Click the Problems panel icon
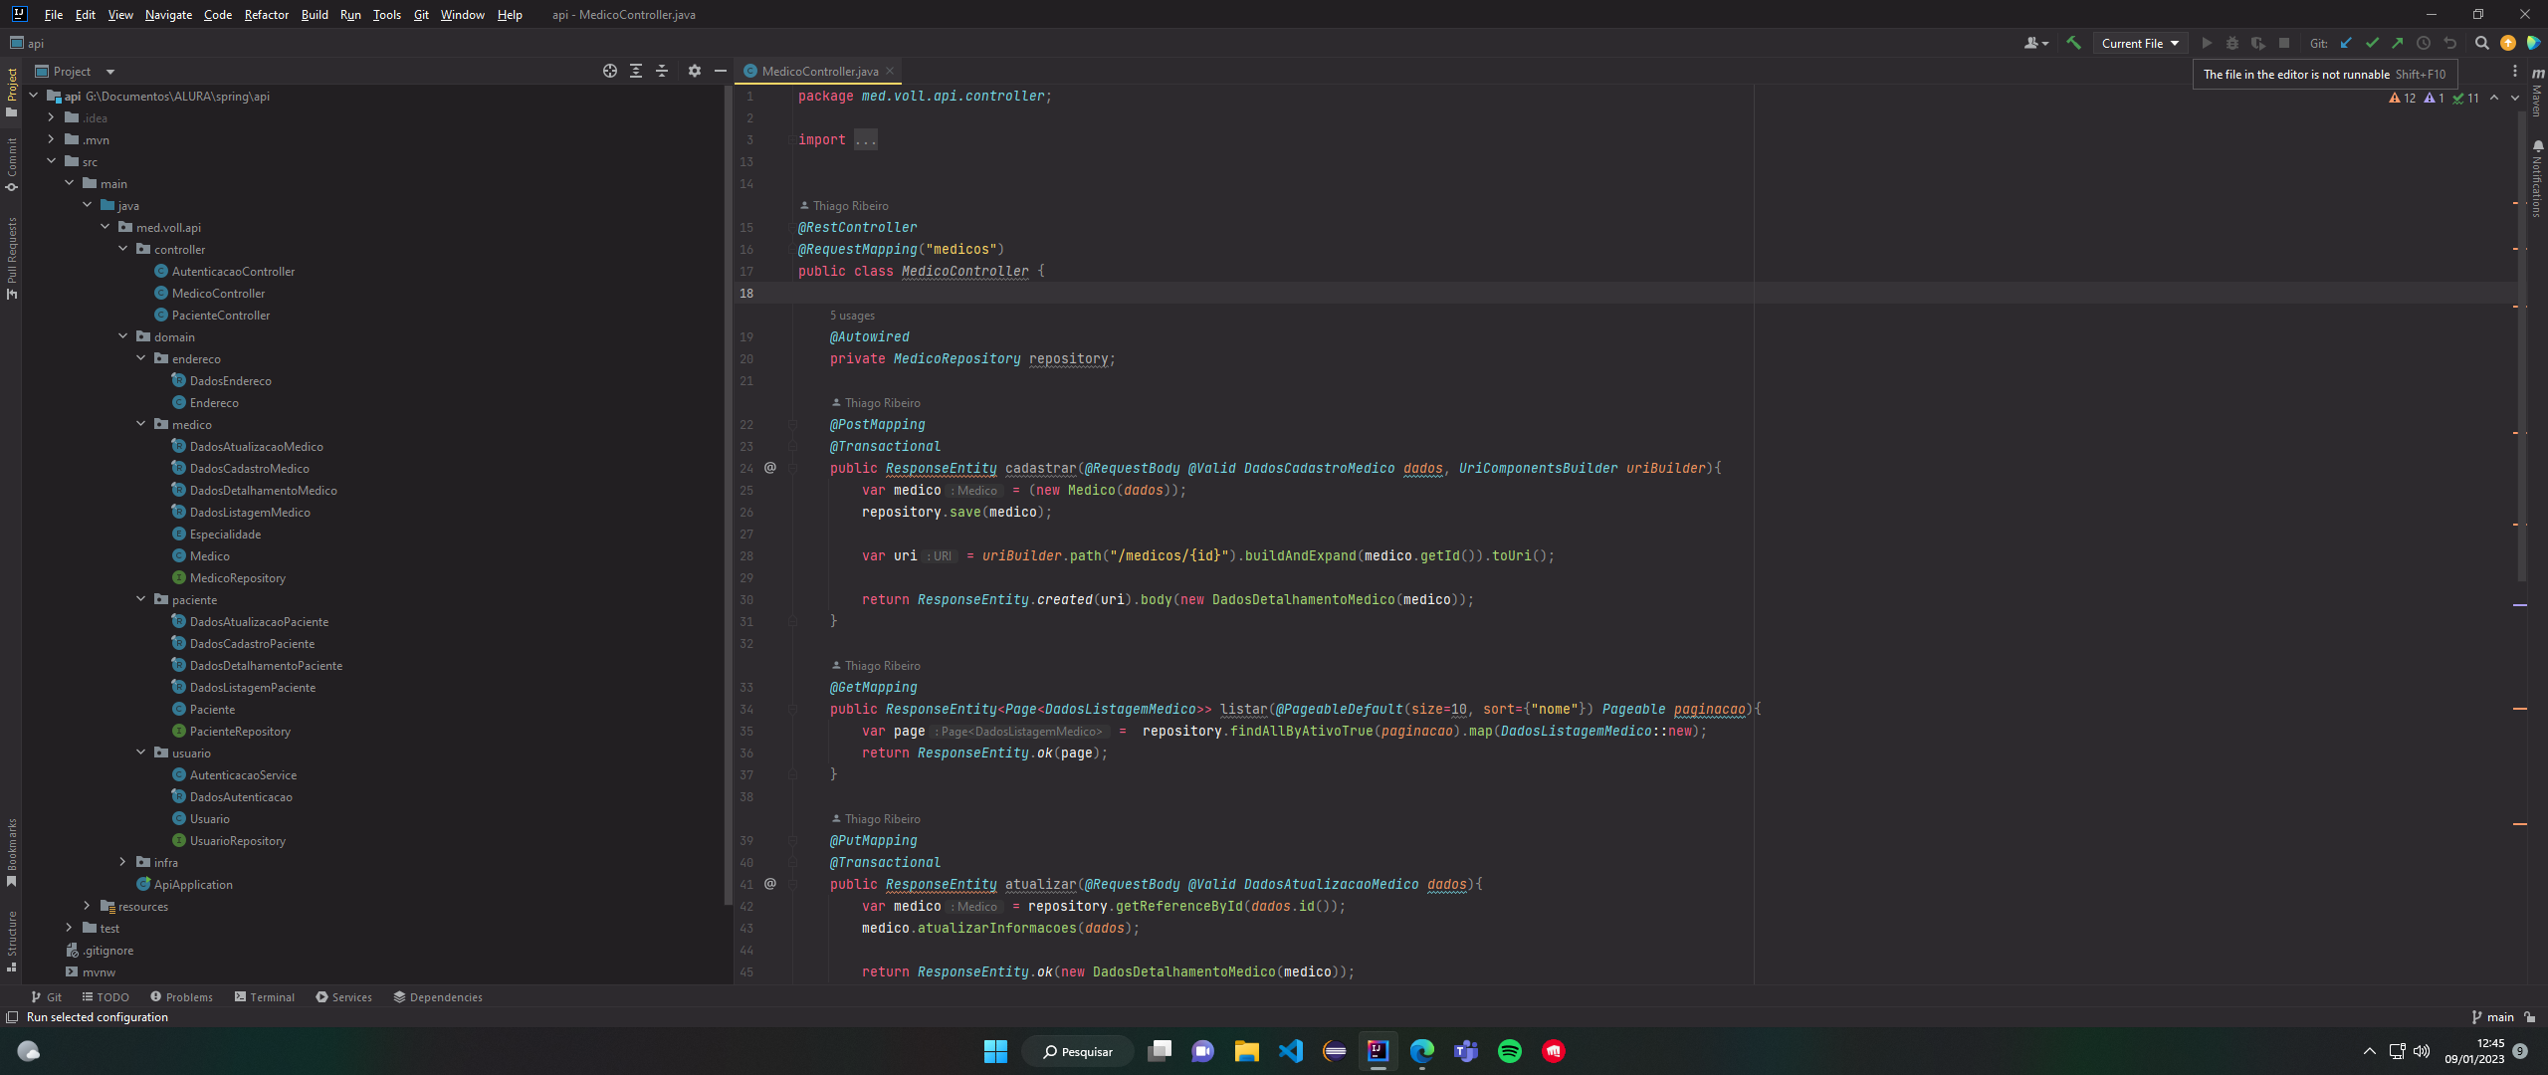The height and width of the screenshot is (1075, 2548). coord(185,995)
